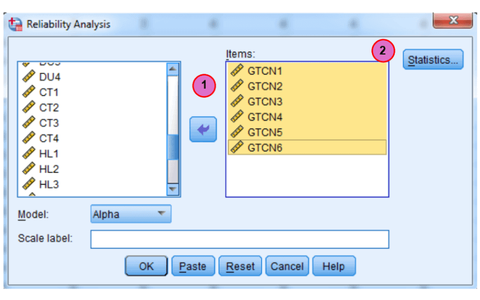Click the Paste button
The height and width of the screenshot is (300, 480).
pos(193,266)
